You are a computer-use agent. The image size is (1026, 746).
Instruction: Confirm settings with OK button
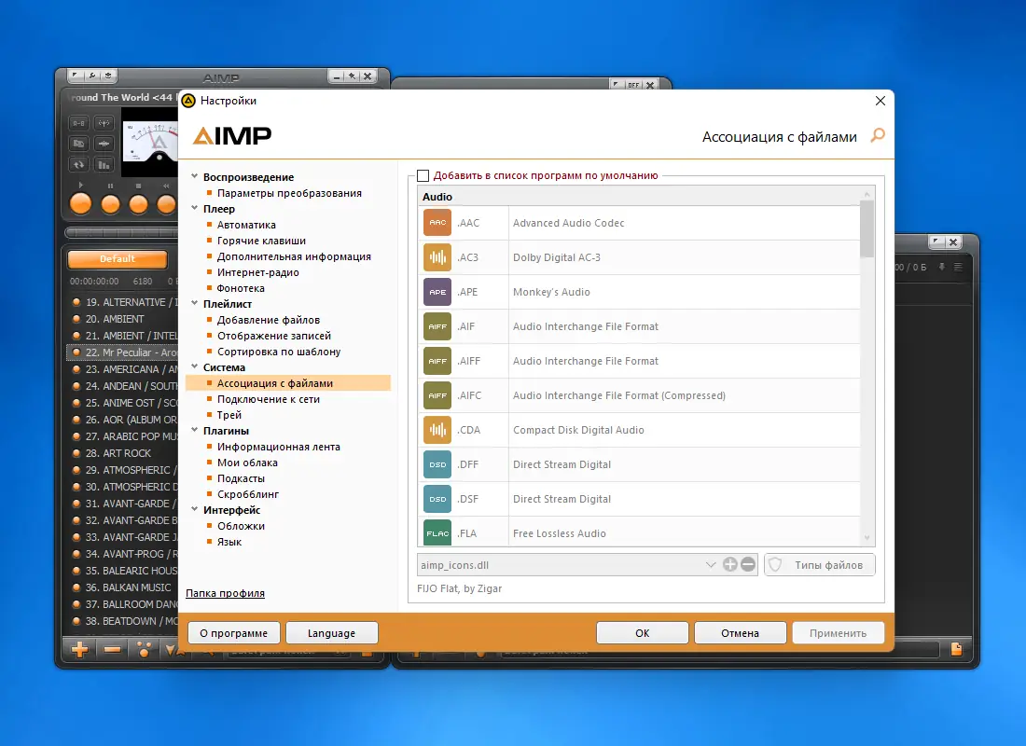(x=642, y=633)
